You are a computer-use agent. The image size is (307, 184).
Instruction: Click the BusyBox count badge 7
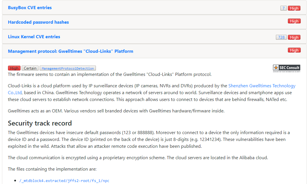[x=284, y=8]
